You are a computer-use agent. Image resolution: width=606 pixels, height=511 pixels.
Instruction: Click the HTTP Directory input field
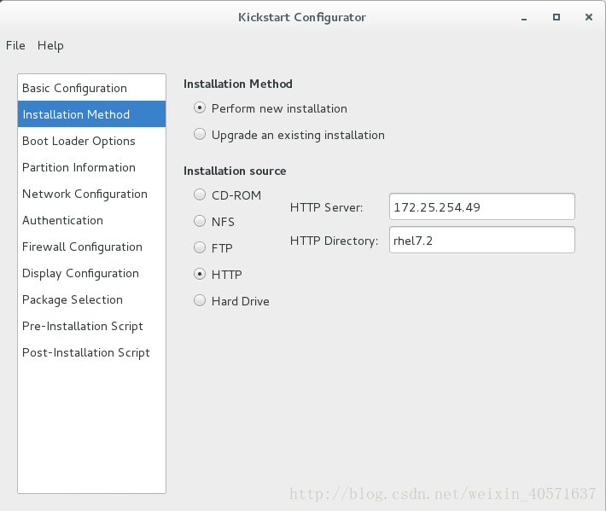482,240
